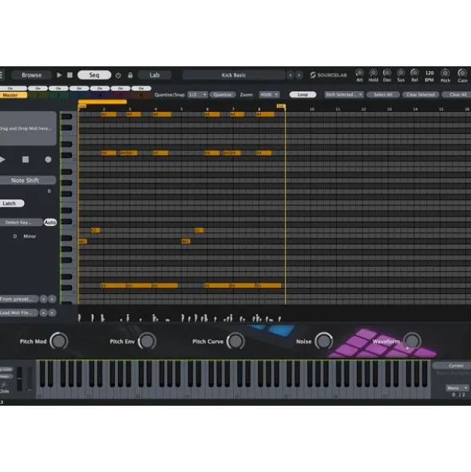Click the Quantise button
This screenshot has height=472, width=471.
[223, 94]
